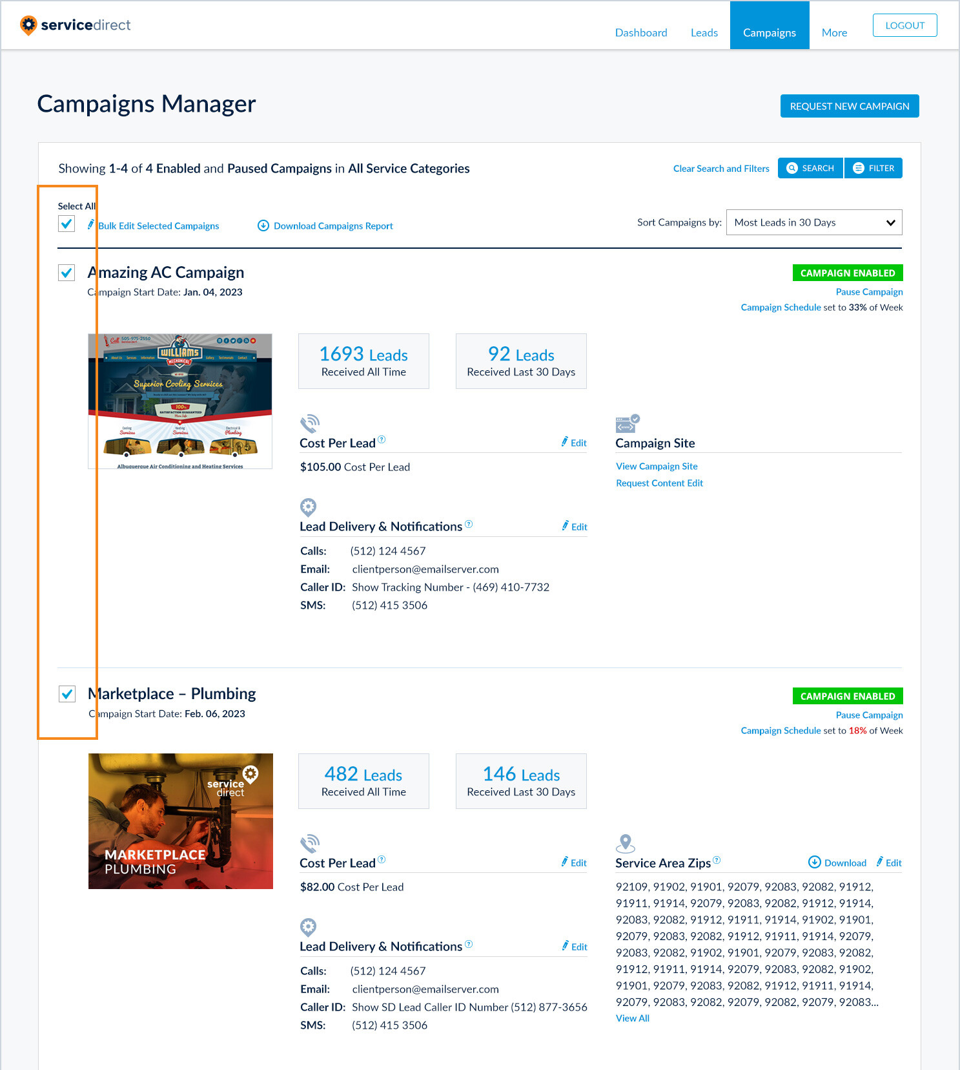Click the 1693 Leads Received All Time box

tap(363, 361)
